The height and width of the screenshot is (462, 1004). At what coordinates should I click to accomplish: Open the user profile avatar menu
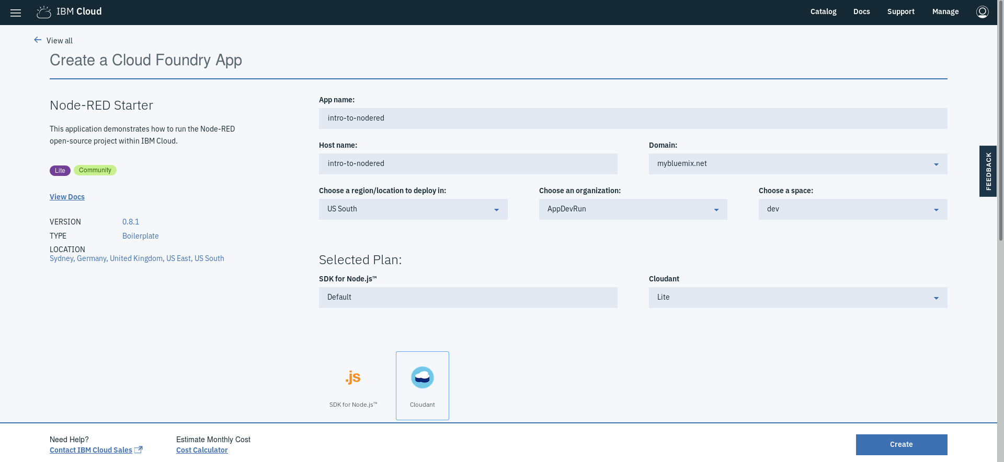[982, 12]
